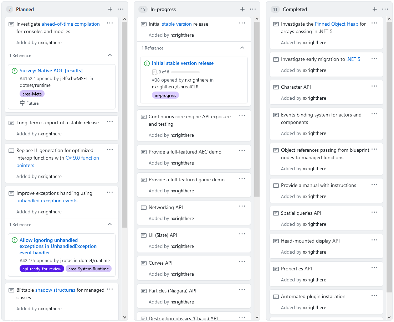
Task: Select the area-Meta label
Action: (x=32, y=94)
